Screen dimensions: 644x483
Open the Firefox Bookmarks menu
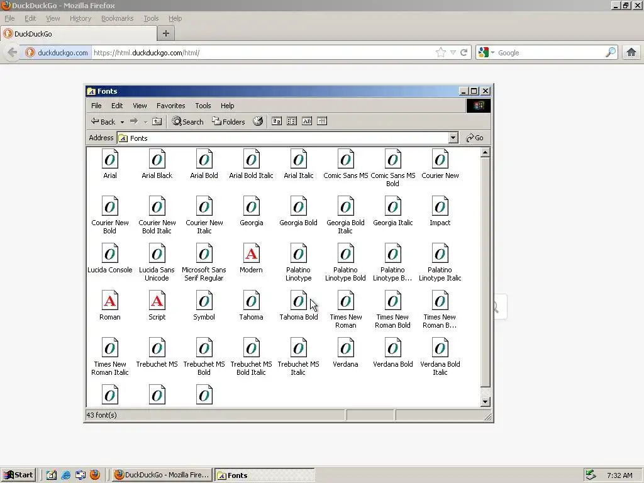(118, 18)
